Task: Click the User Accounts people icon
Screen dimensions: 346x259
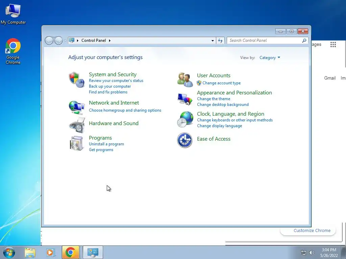Action: tap(185, 80)
